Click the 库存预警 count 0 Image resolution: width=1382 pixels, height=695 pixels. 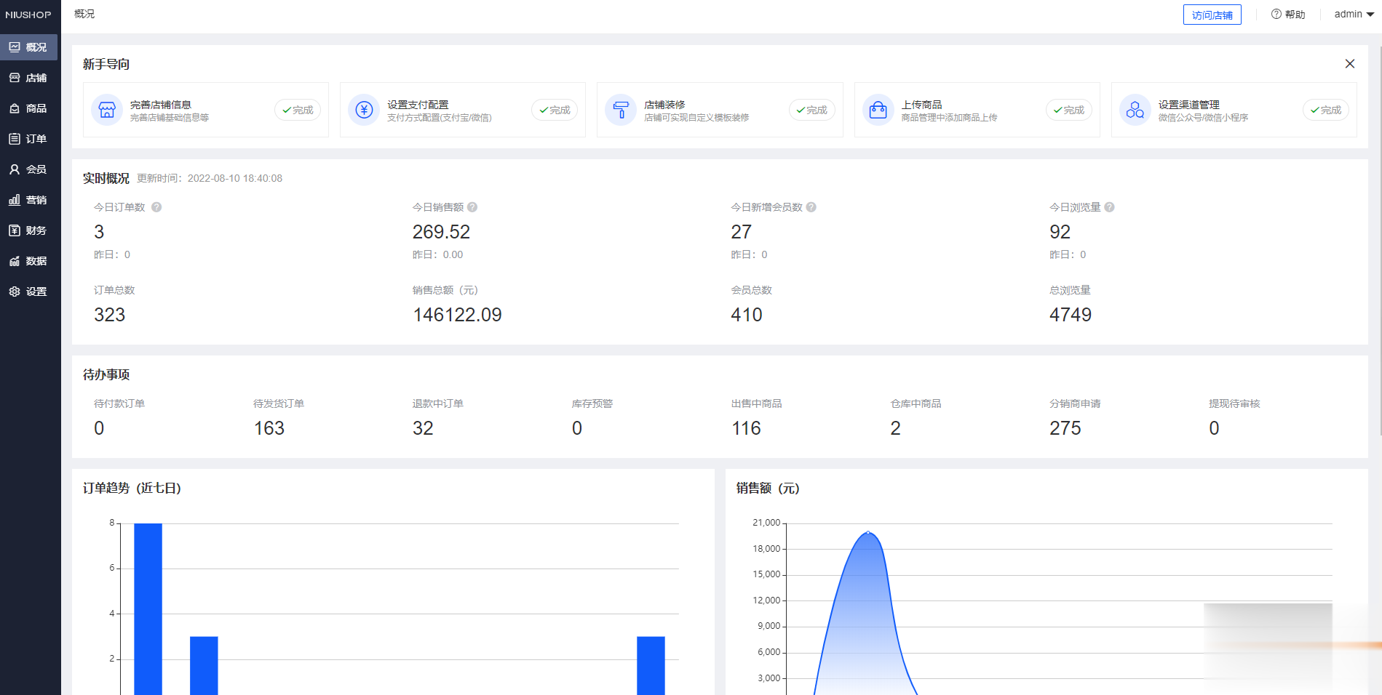coord(577,428)
